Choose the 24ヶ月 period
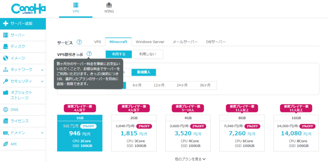Image resolution: width=328 pixels, height=162 pixels. pyautogui.click(x=182, y=85)
